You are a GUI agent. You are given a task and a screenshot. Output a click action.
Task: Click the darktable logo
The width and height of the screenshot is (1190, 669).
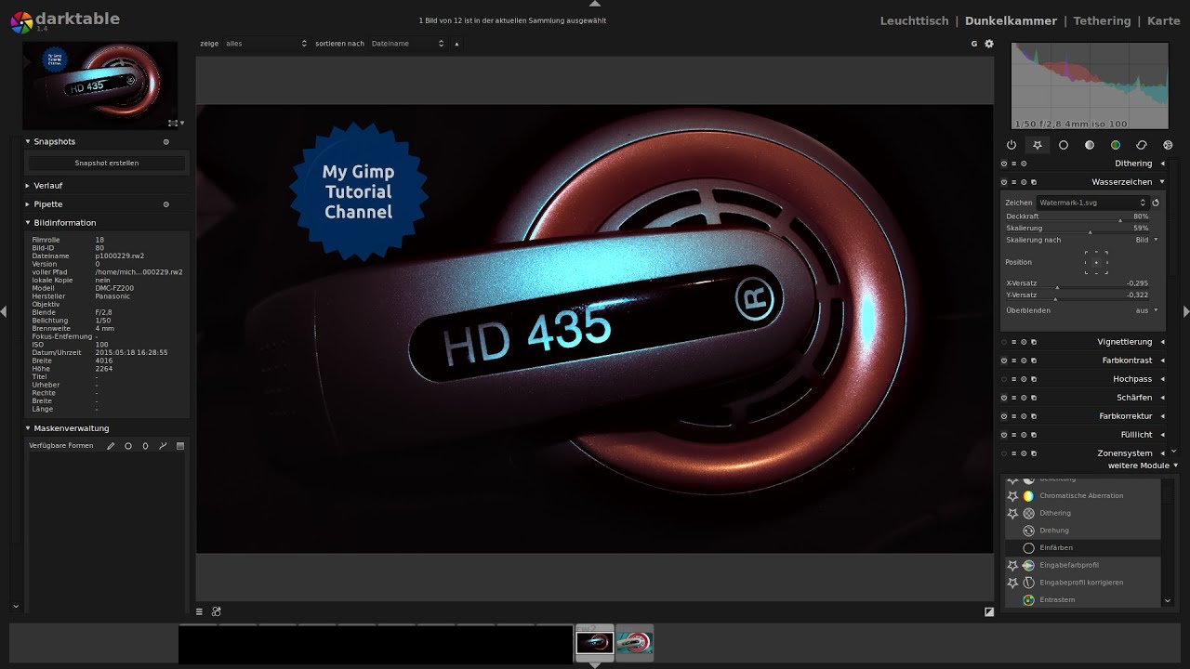tap(21, 22)
